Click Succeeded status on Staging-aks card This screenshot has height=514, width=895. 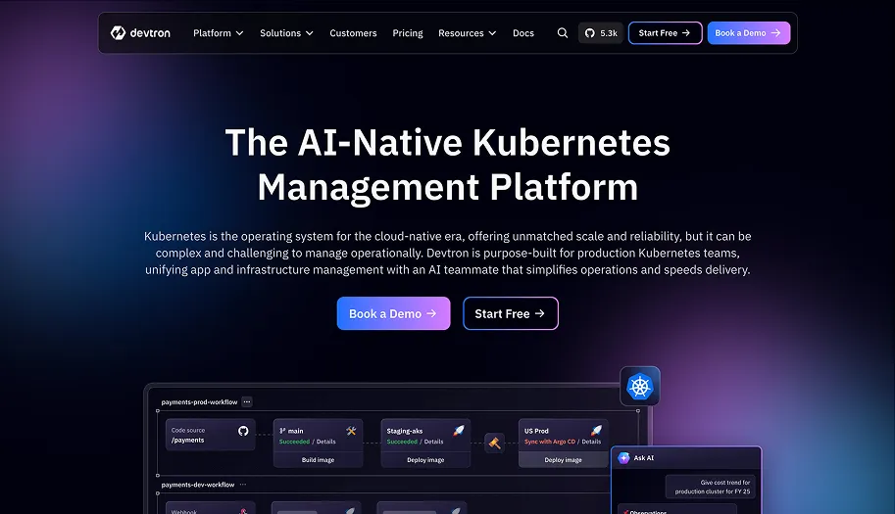point(402,442)
